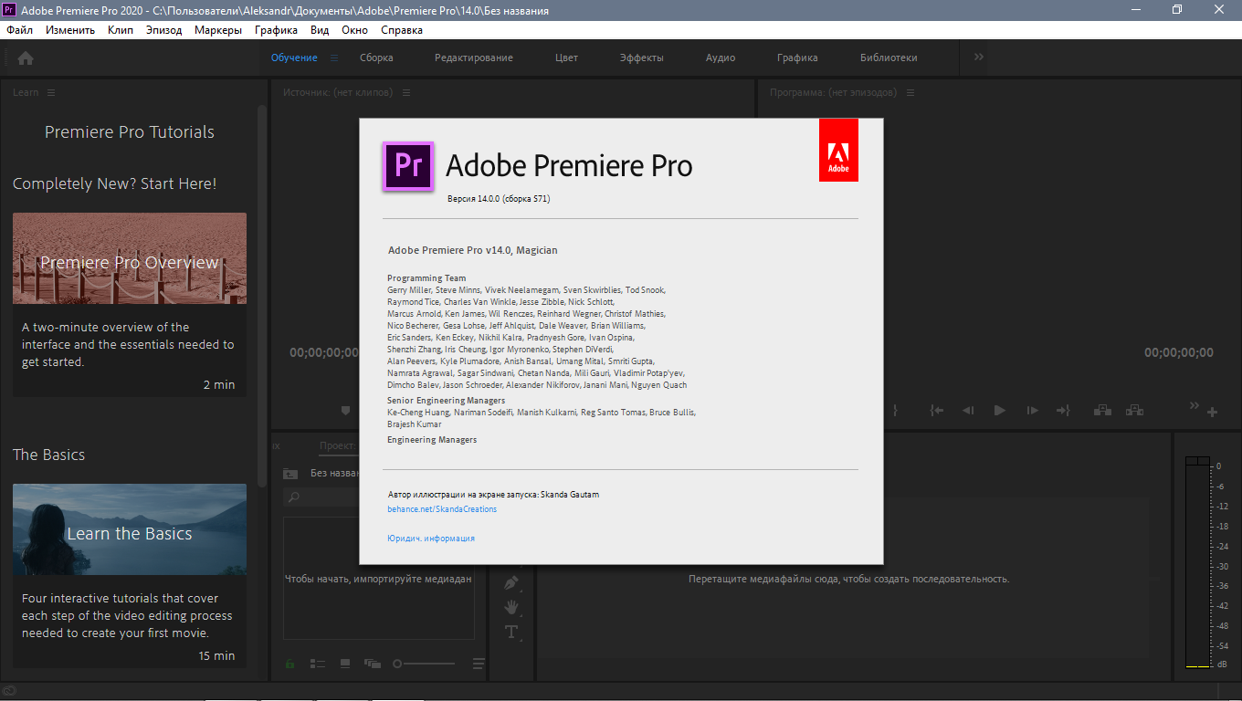Click the Юридич. информация link
The width and height of the screenshot is (1242, 701).
coord(431,539)
